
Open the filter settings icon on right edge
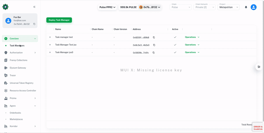259,67
